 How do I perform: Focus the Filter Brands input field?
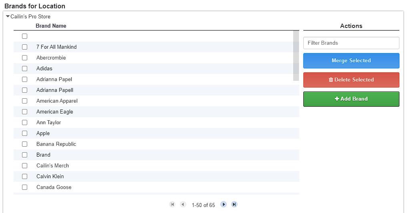click(351, 43)
